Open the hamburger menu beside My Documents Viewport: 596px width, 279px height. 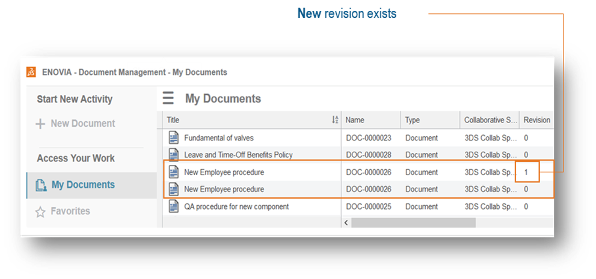click(x=168, y=98)
